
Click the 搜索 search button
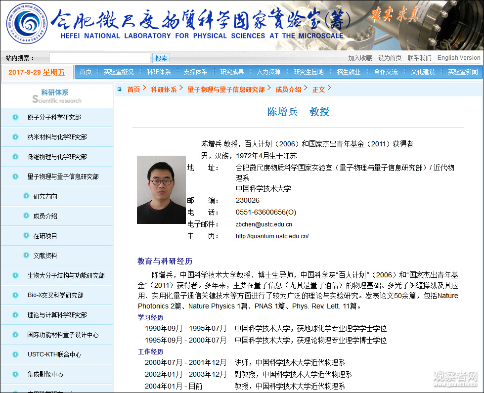point(161,57)
